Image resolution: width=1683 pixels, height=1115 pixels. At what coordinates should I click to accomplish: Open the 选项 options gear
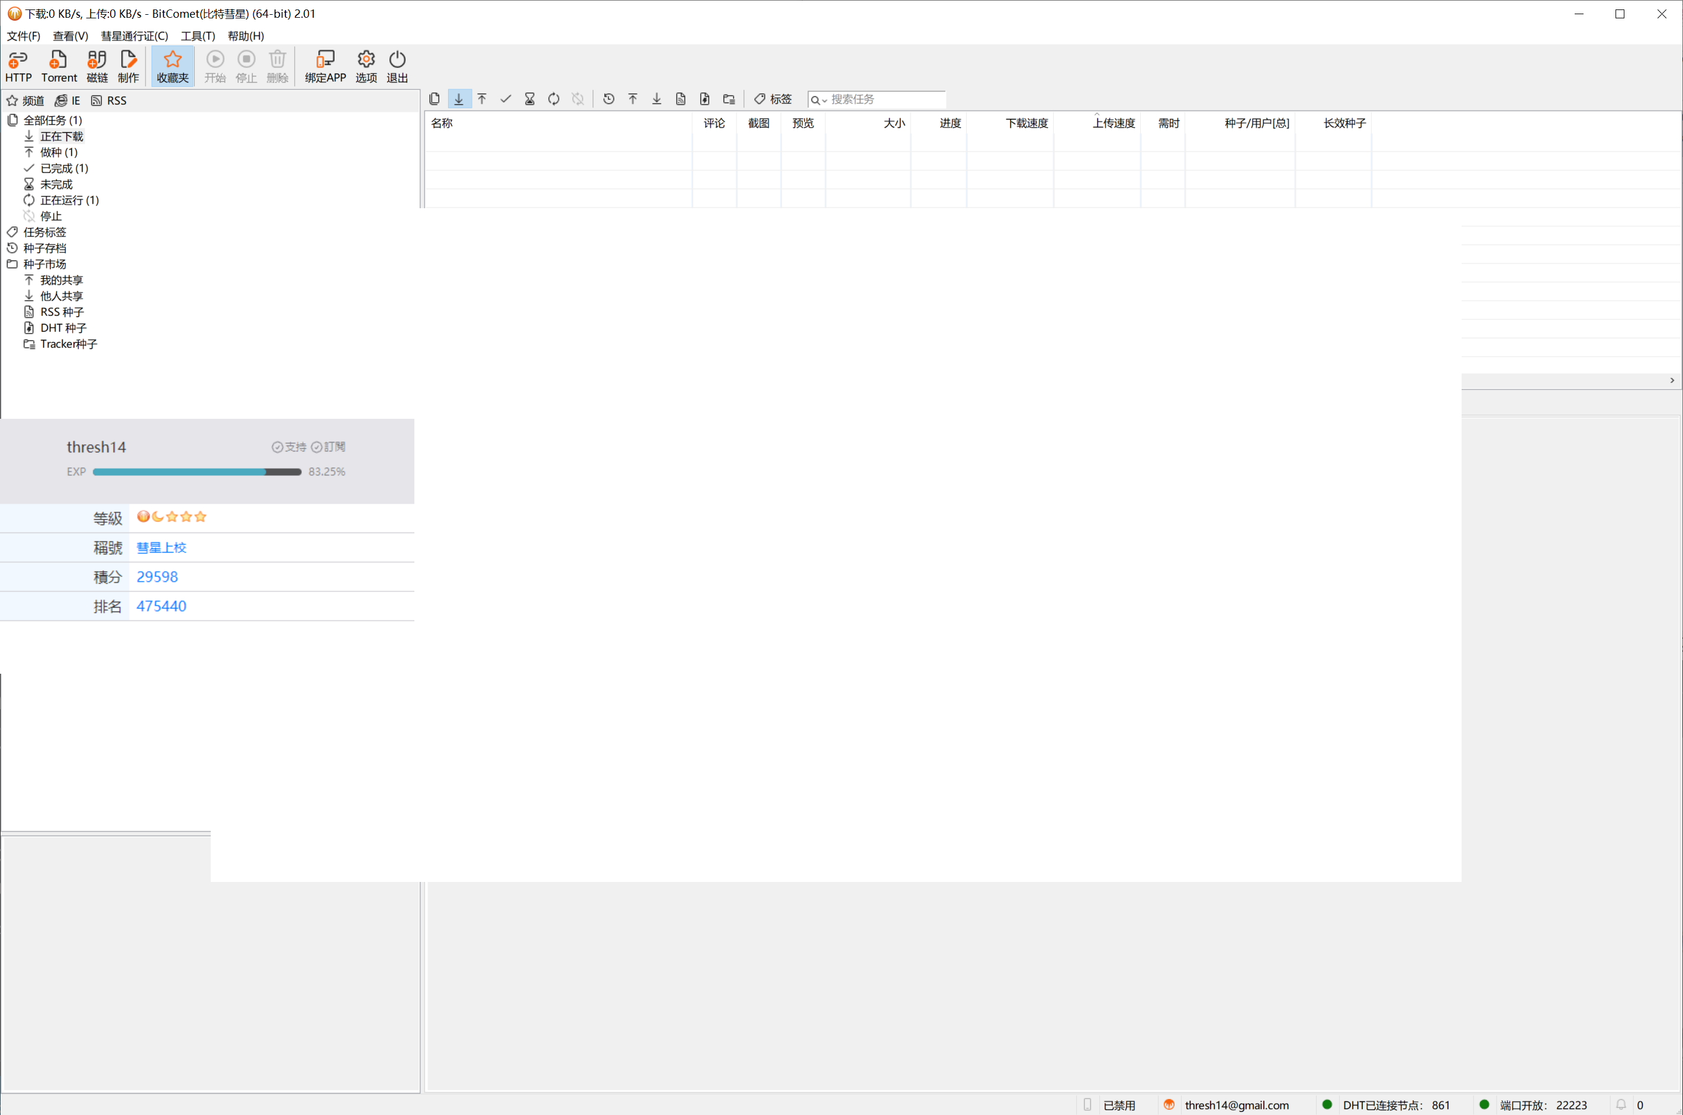[x=366, y=67]
